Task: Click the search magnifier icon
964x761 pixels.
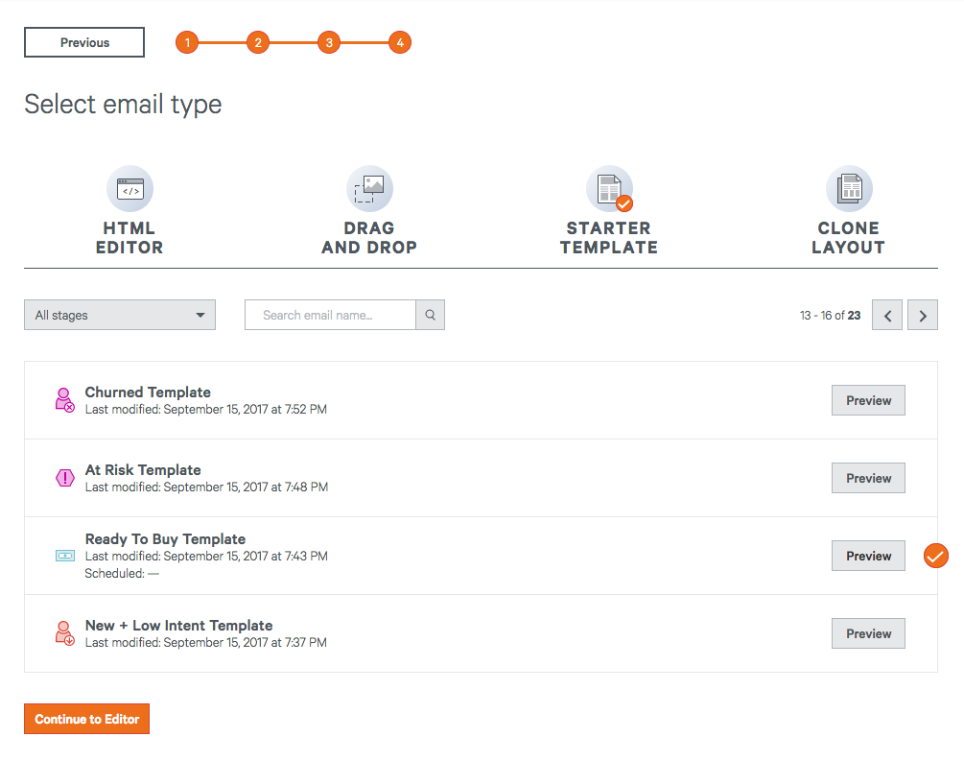Action: tap(431, 315)
